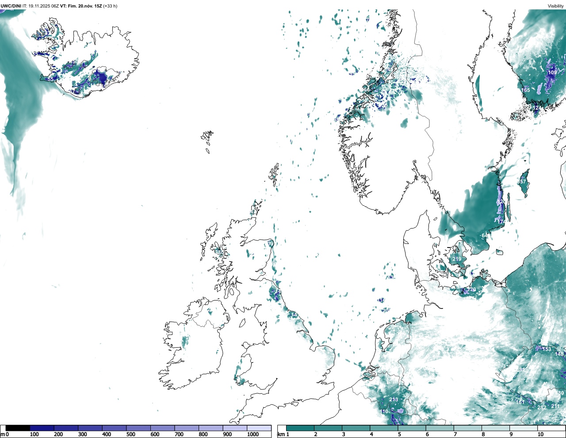Click the '165' visibility value on the map
The height and width of the screenshot is (438, 566).
525,90
